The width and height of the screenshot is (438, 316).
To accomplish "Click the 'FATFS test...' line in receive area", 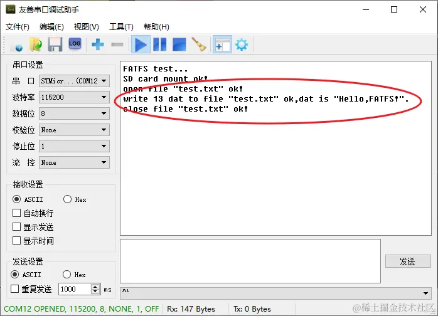I will [156, 69].
